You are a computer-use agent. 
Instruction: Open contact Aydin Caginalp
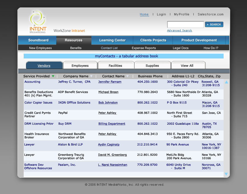click(x=109, y=145)
